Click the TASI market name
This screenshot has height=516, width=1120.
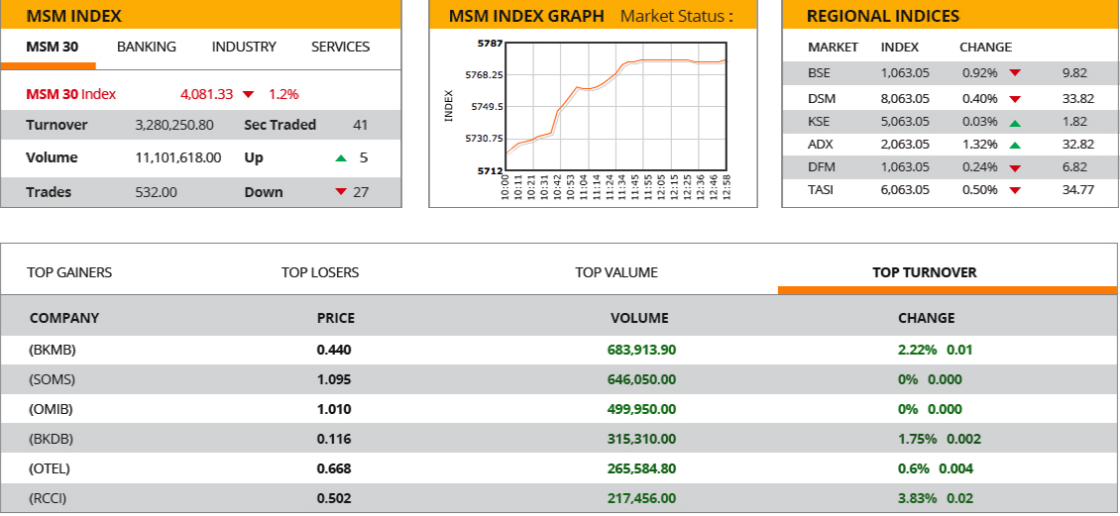821,190
